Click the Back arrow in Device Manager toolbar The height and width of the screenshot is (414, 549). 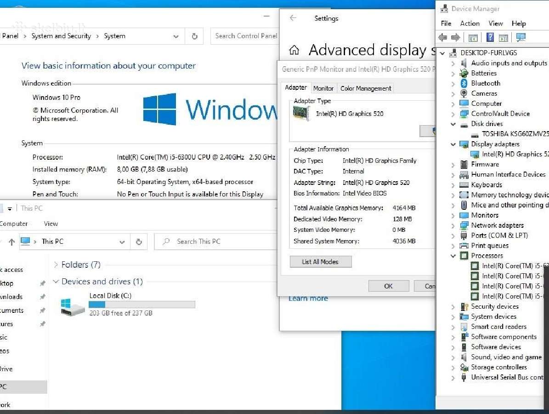coord(442,37)
